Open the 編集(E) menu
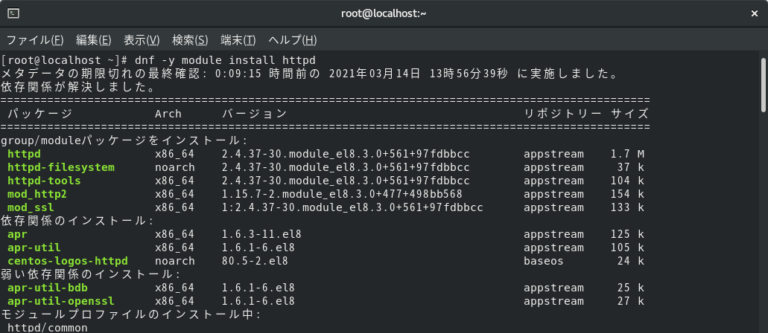The image size is (768, 333). click(x=94, y=40)
